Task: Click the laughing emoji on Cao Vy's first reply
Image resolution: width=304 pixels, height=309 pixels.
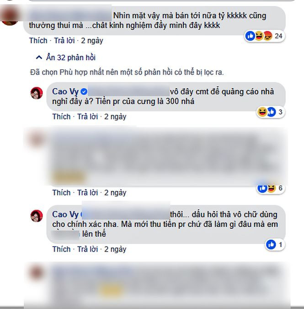Action: [x=262, y=112]
